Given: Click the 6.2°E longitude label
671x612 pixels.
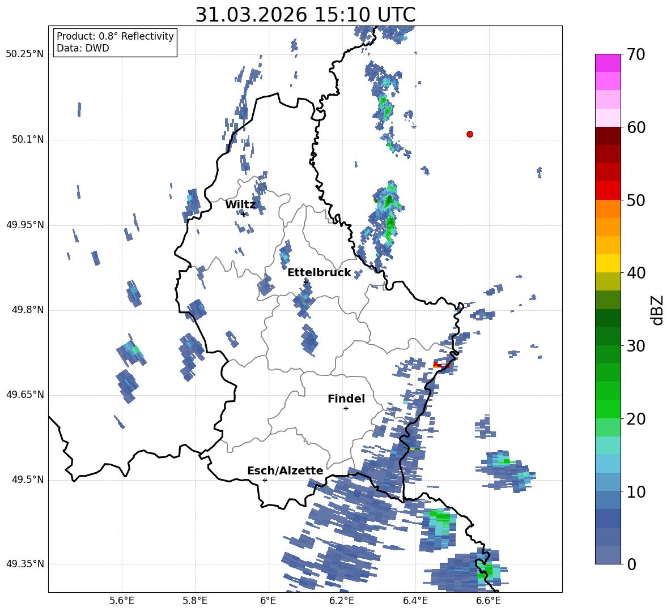Looking at the screenshot, I should tap(342, 601).
